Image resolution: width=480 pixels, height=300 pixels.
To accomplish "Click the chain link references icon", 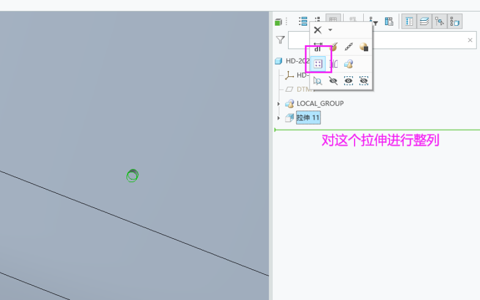I will pyautogui.click(x=349, y=47).
